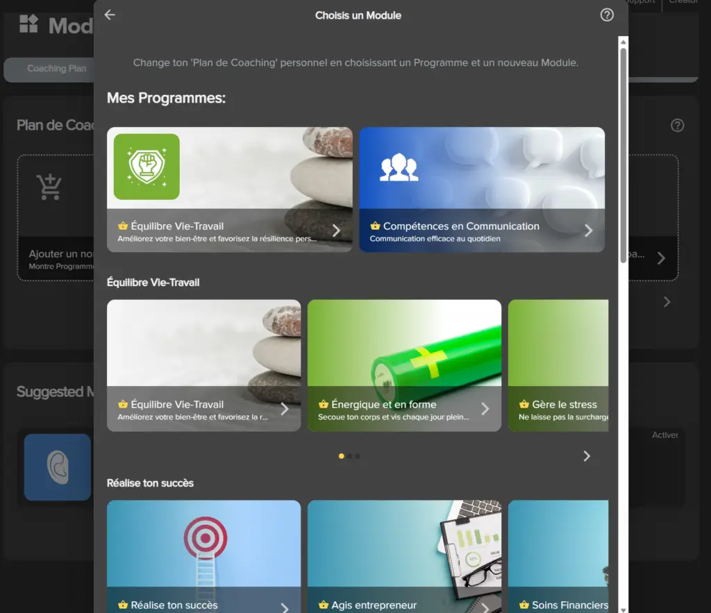Click the Activer button
Screen dimensions: 711x613
point(664,435)
